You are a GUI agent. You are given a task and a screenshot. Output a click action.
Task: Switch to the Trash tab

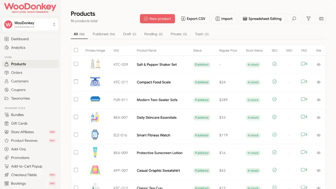(x=202, y=34)
